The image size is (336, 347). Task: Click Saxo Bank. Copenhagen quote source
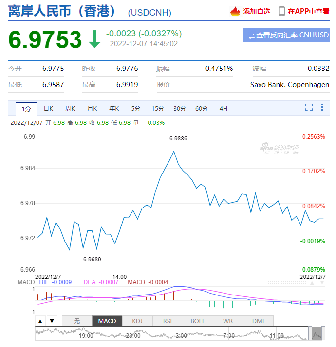290,85
